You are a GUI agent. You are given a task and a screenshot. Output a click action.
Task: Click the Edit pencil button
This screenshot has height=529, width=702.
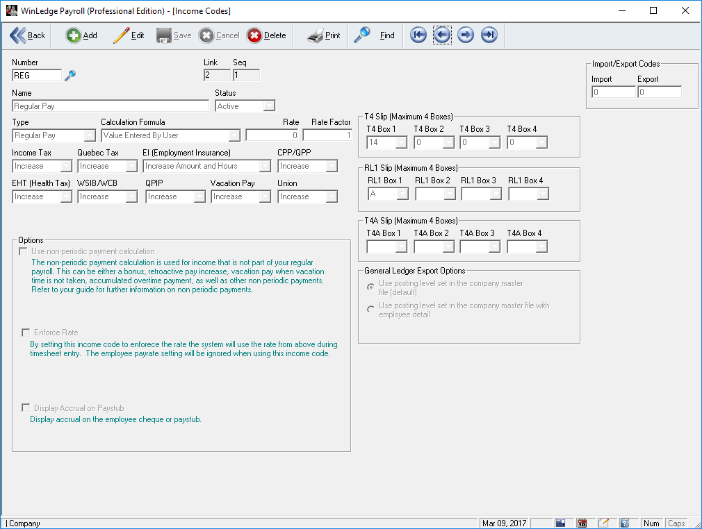(x=129, y=35)
